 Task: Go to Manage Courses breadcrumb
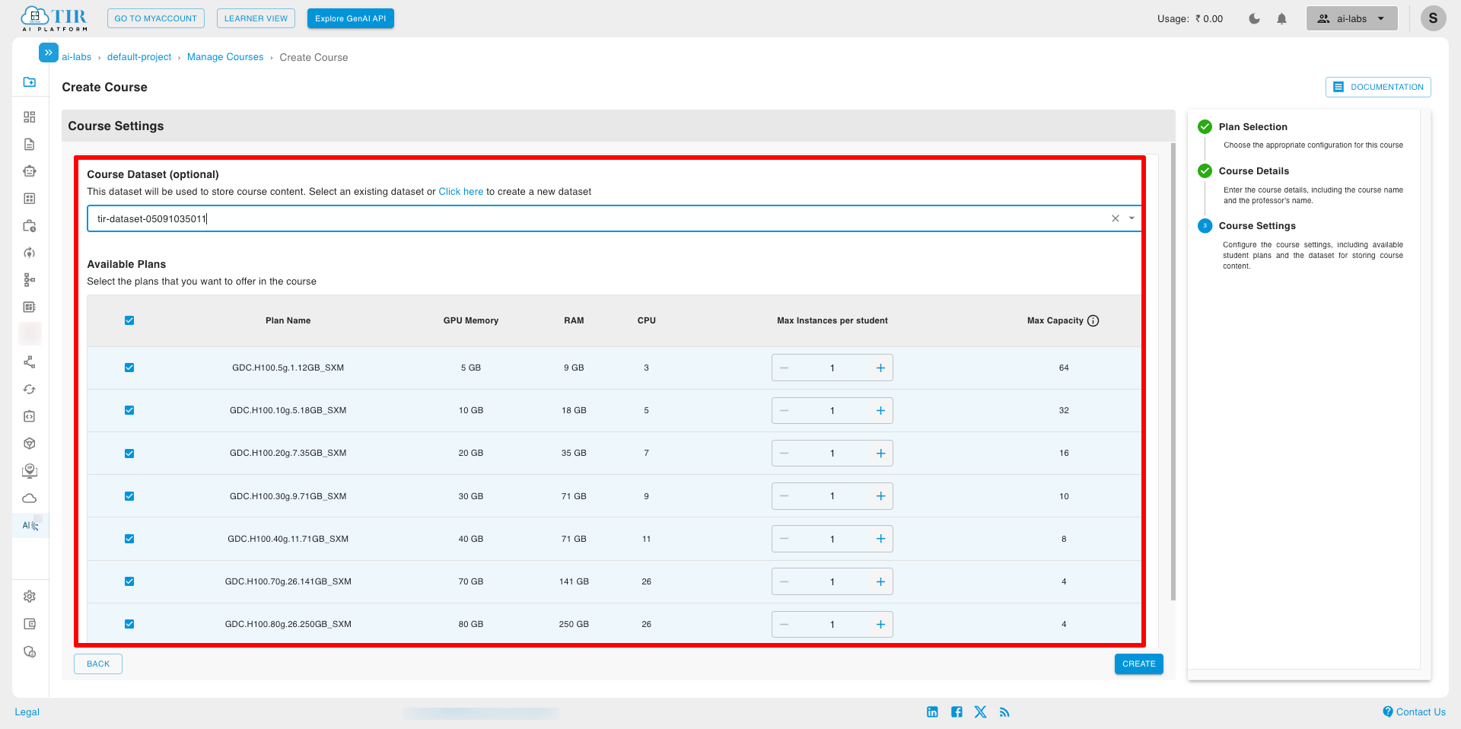point(225,57)
